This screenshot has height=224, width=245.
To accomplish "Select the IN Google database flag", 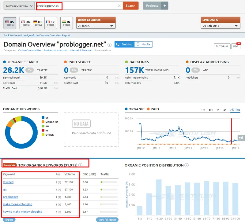I will pos(66,23).
